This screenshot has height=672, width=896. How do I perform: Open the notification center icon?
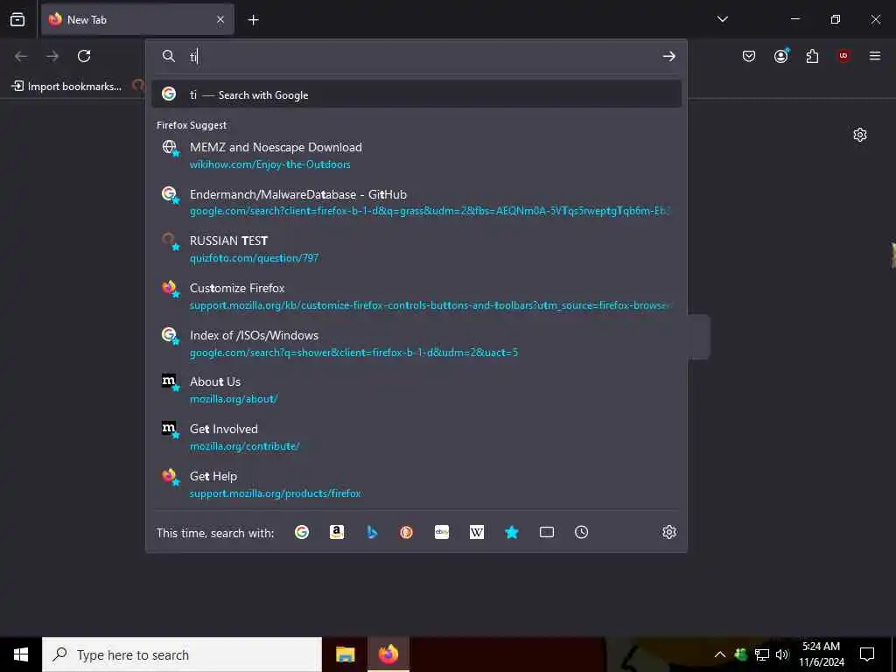[x=867, y=654]
